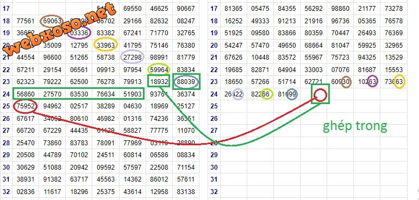Select the cell containing 76380
Viewport: 419px width, 200px height.
[x=186, y=45]
